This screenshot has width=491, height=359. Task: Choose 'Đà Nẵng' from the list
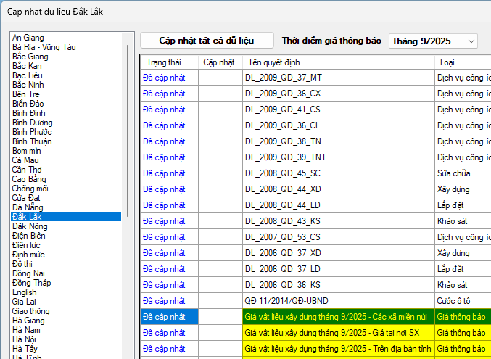[x=28, y=207]
